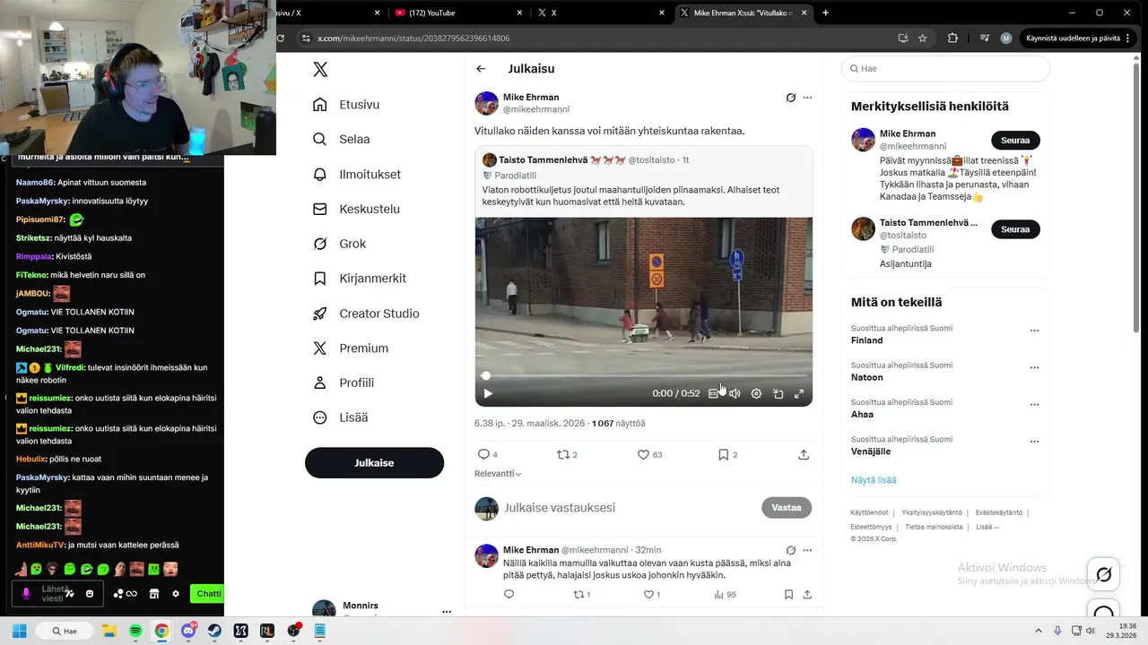
Task: Click Näytä lisää link in trends
Action: point(874,480)
